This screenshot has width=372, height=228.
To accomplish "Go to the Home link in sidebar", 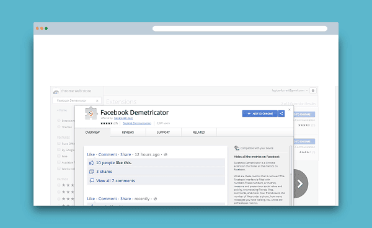I will click(x=62, y=110).
